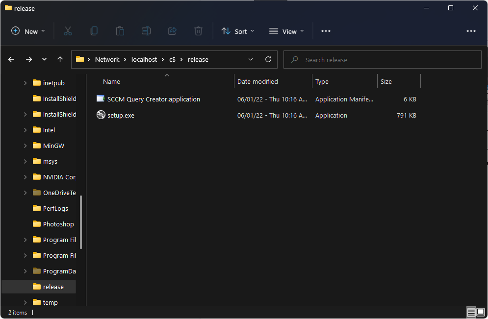This screenshot has height=319, width=488.
Task: Go back with the left arrow
Action: pos(11,59)
